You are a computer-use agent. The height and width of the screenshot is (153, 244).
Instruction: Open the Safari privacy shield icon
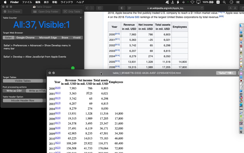(x=122, y=8)
